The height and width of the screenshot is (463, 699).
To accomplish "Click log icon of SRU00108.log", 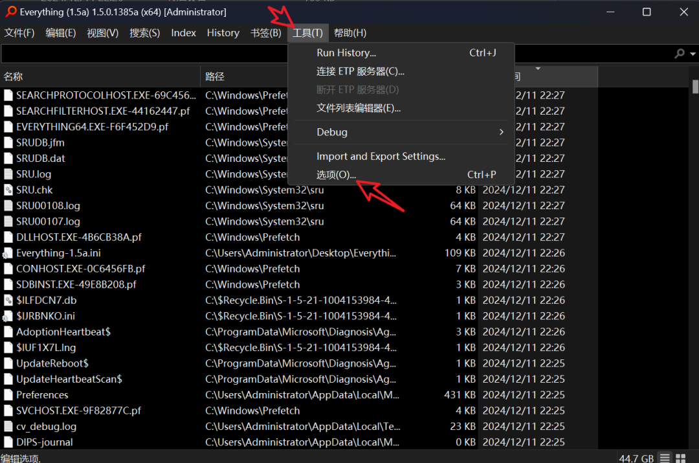I will click(8, 206).
